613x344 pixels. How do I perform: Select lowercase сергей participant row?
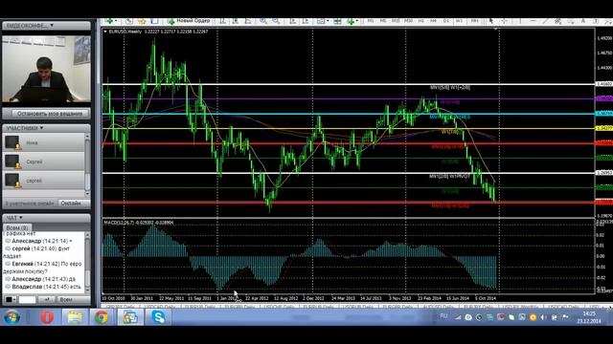[43, 181]
